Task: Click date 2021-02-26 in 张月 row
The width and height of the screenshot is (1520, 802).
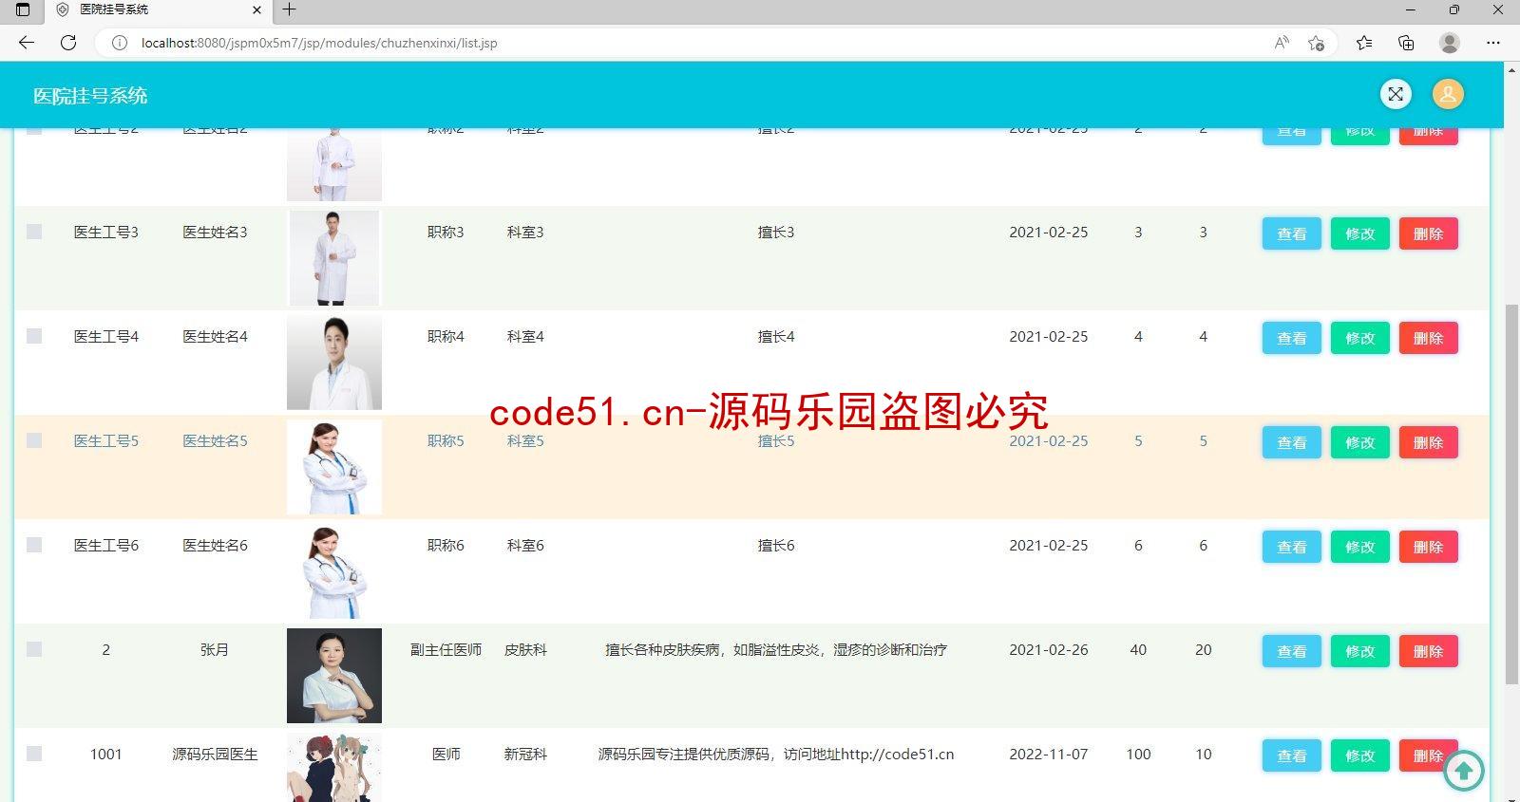Action: click(x=1049, y=650)
